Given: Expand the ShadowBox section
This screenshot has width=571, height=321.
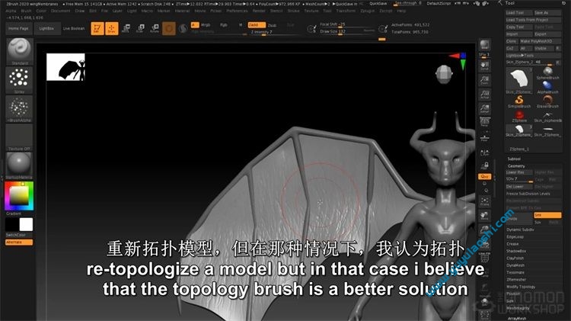Looking at the screenshot, I should click(516, 251).
